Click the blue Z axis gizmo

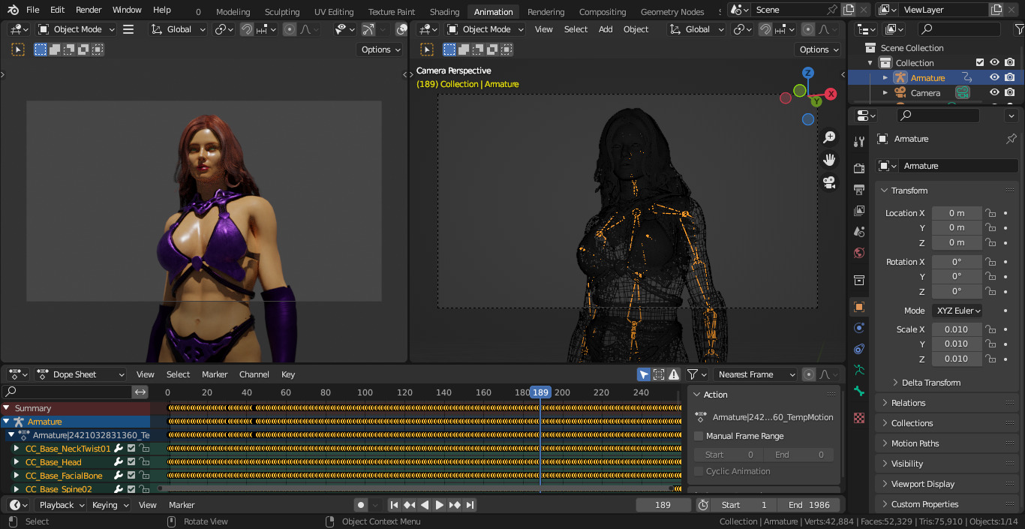pyautogui.click(x=808, y=73)
